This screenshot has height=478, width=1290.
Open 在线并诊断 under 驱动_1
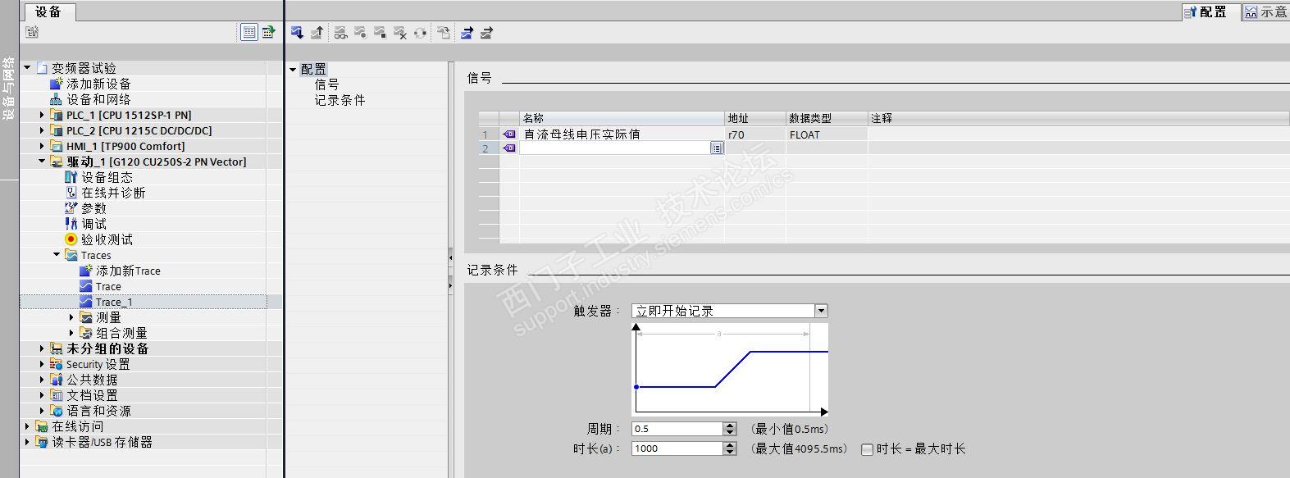[x=113, y=193]
